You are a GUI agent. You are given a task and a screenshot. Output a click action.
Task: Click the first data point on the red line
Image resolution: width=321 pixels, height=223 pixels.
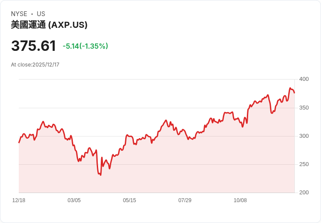pyautogui.click(x=19, y=143)
